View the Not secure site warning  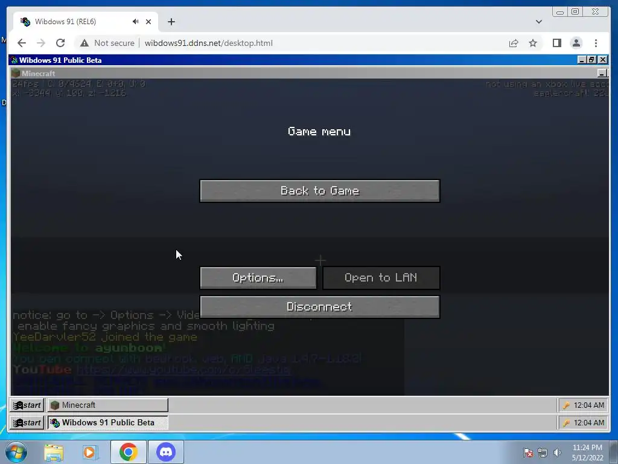(107, 43)
